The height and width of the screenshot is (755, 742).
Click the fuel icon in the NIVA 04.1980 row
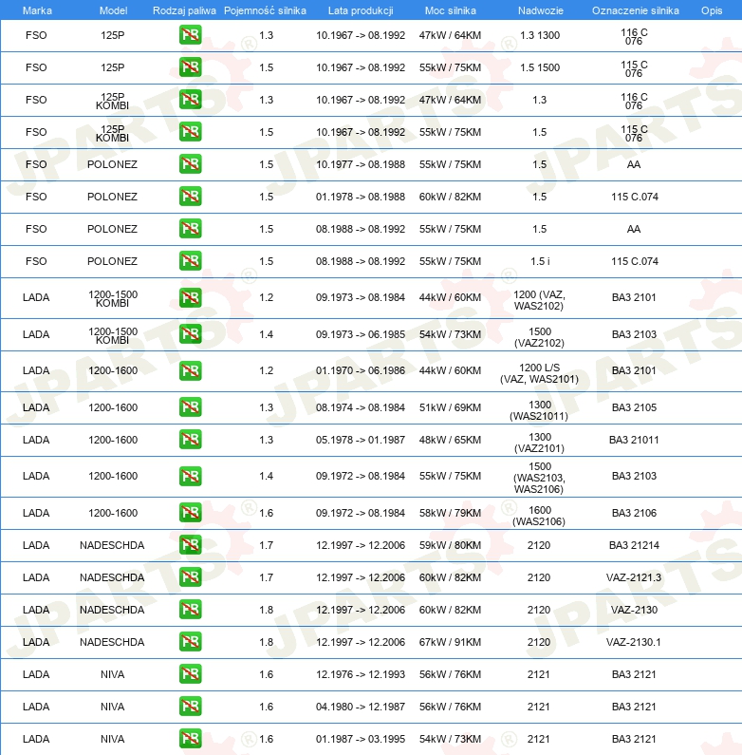point(190,707)
